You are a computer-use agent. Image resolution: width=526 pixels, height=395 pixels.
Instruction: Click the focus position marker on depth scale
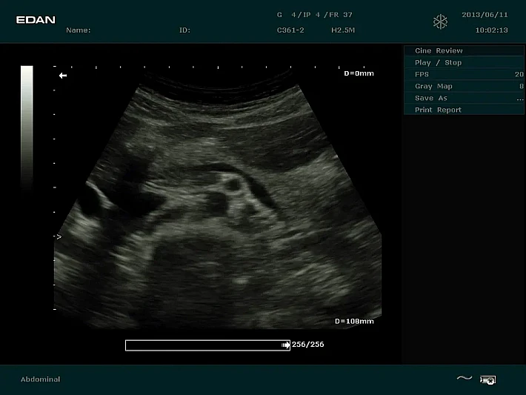(x=59, y=237)
